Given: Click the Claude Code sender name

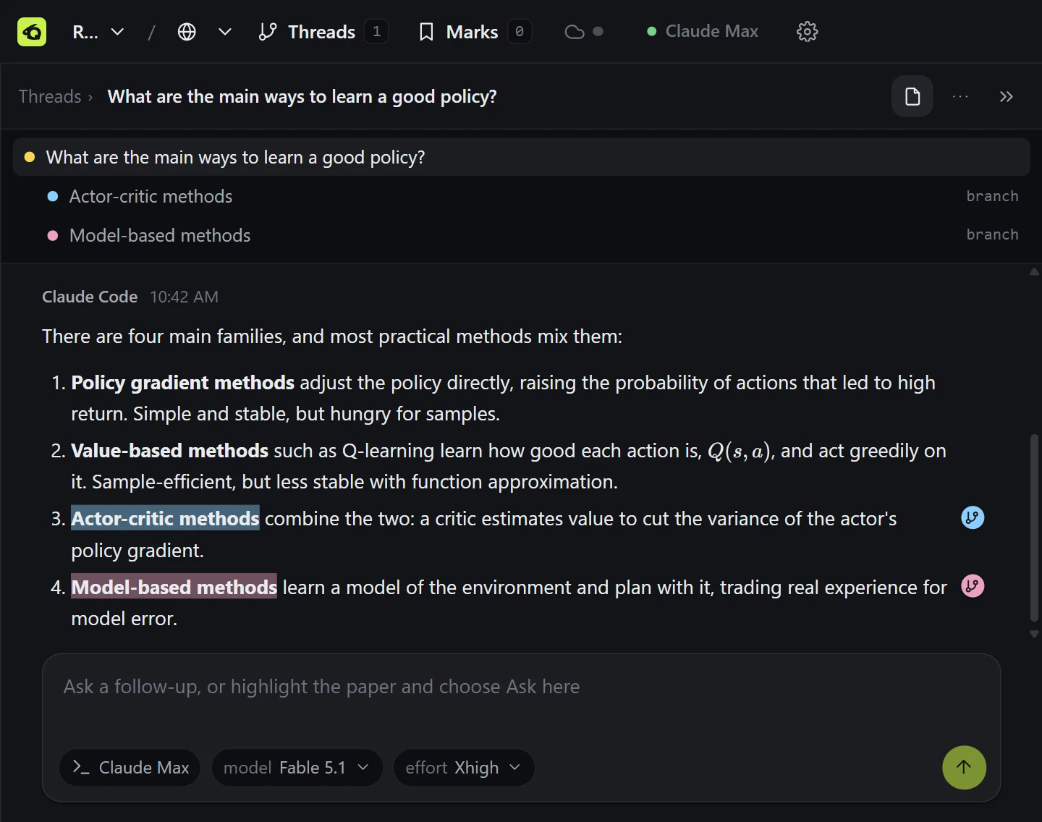Looking at the screenshot, I should click(x=90, y=297).
